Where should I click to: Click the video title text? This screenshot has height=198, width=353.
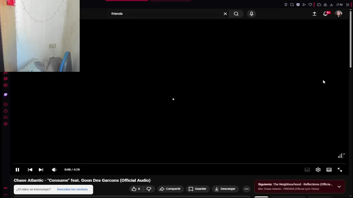point(82,180)
